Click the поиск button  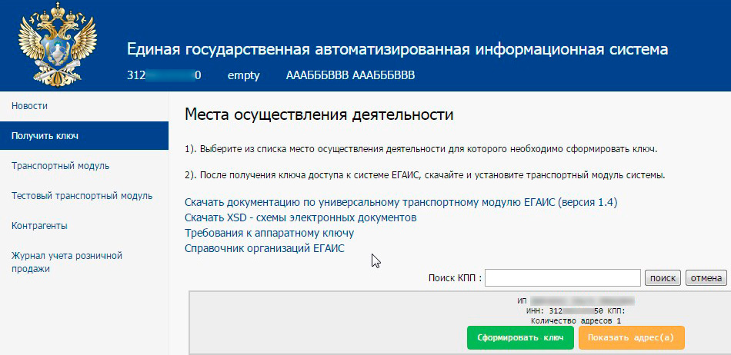tap(663, 278)
